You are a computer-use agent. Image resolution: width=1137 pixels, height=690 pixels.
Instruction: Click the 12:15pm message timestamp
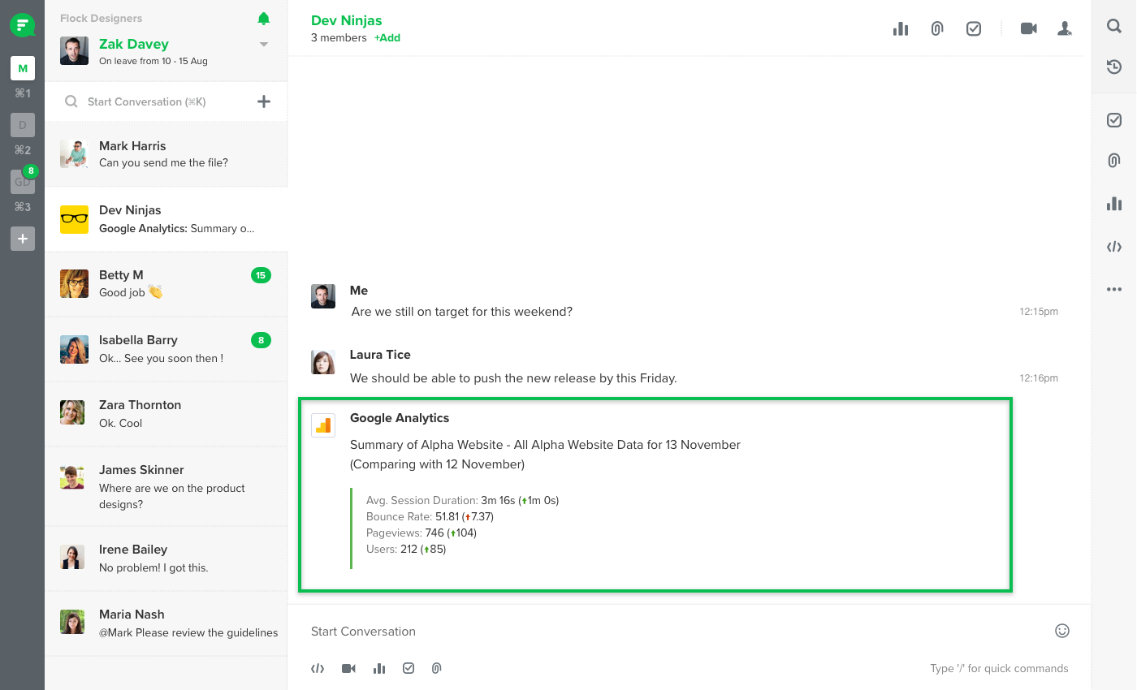(1039, 312)
